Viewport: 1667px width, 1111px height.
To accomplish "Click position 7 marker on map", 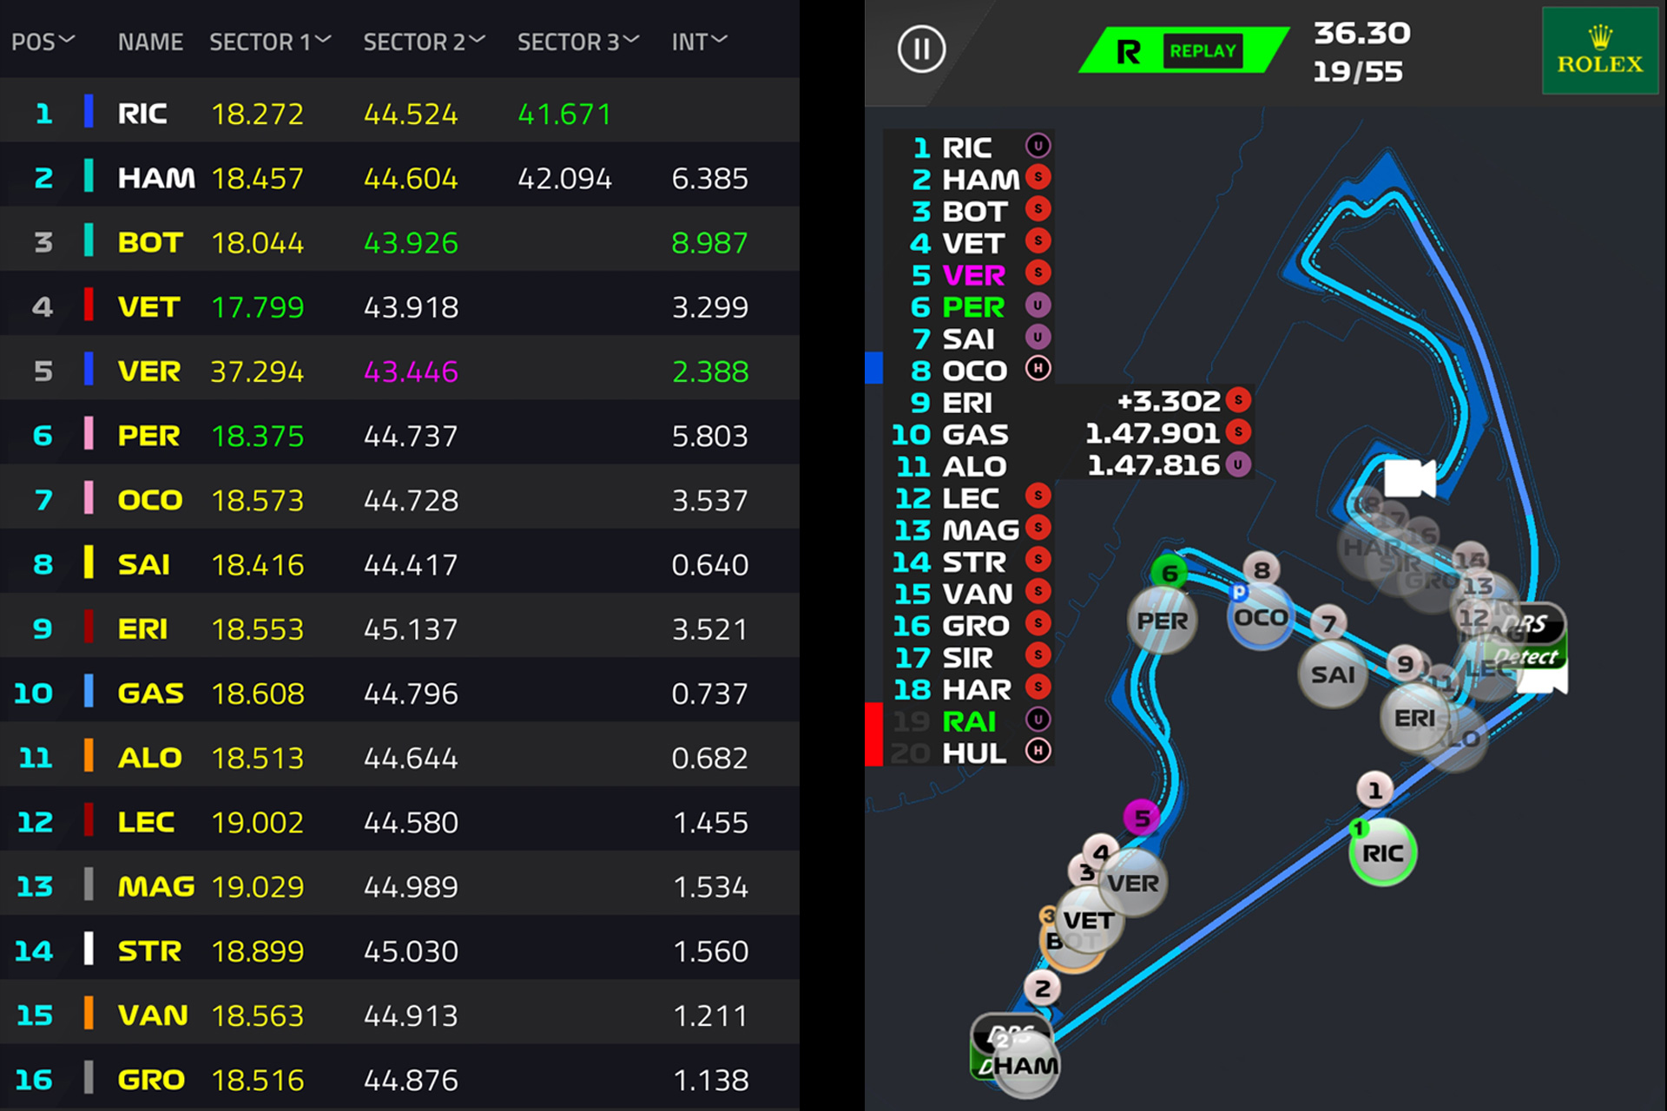I will pos(1328,622).
